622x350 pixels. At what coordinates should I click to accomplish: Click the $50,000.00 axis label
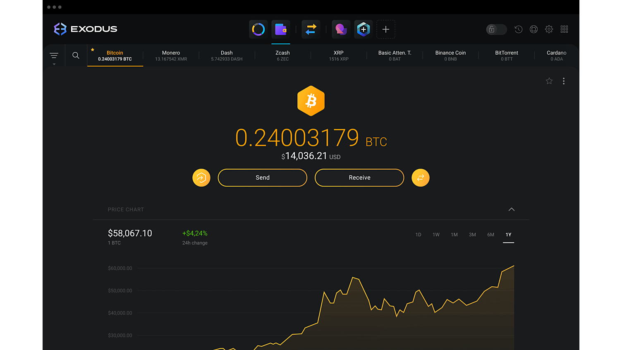[x=120, y=290]
